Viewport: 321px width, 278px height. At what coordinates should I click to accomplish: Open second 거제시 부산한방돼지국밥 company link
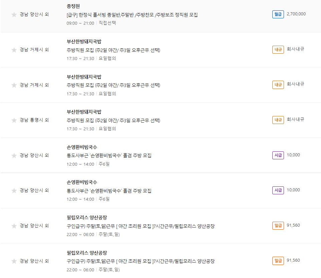(84, 77)
